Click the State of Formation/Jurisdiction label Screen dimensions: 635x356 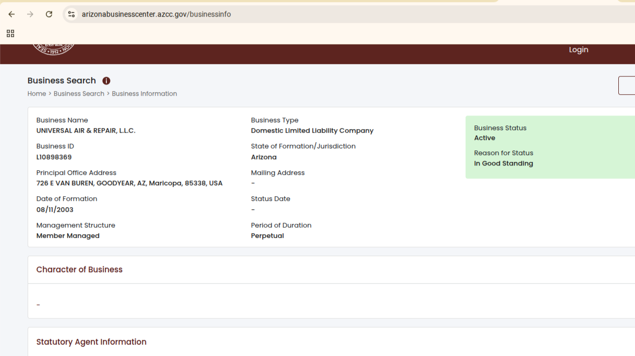303,146
